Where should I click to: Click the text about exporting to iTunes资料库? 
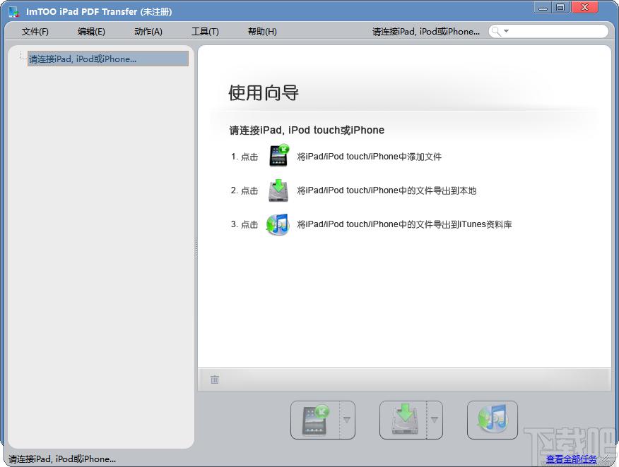(x=404, y=224)
